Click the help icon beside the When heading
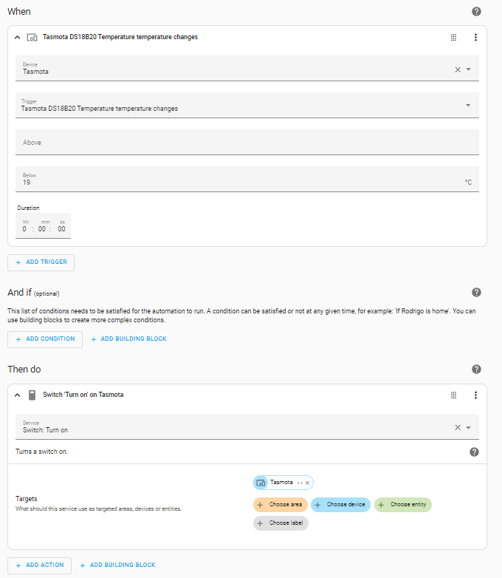502x578 pixels. tap(476, 12)
